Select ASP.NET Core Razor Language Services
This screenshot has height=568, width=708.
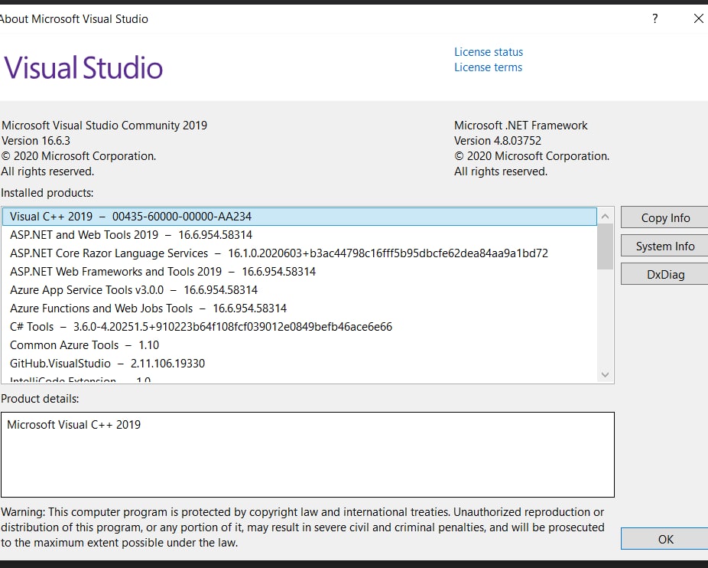tap(300, 253)
